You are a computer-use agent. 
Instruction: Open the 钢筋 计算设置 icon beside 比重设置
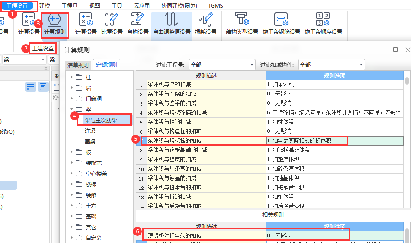[86, 24]
